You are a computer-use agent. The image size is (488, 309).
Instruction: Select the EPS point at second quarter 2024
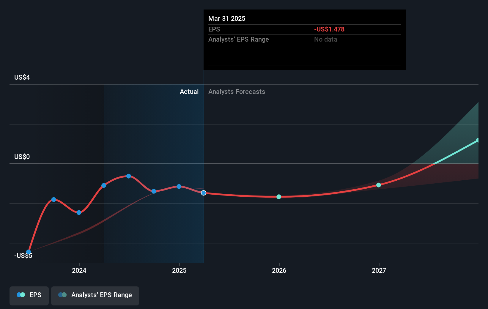(104, 185)
